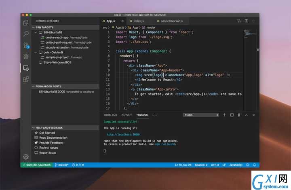Open sample-js-project folder target

(x=65, y=57)
